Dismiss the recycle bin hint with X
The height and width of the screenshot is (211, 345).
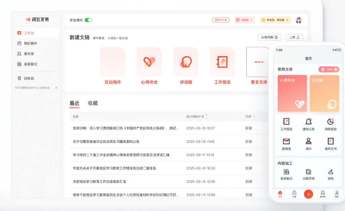tap(56, 88)
